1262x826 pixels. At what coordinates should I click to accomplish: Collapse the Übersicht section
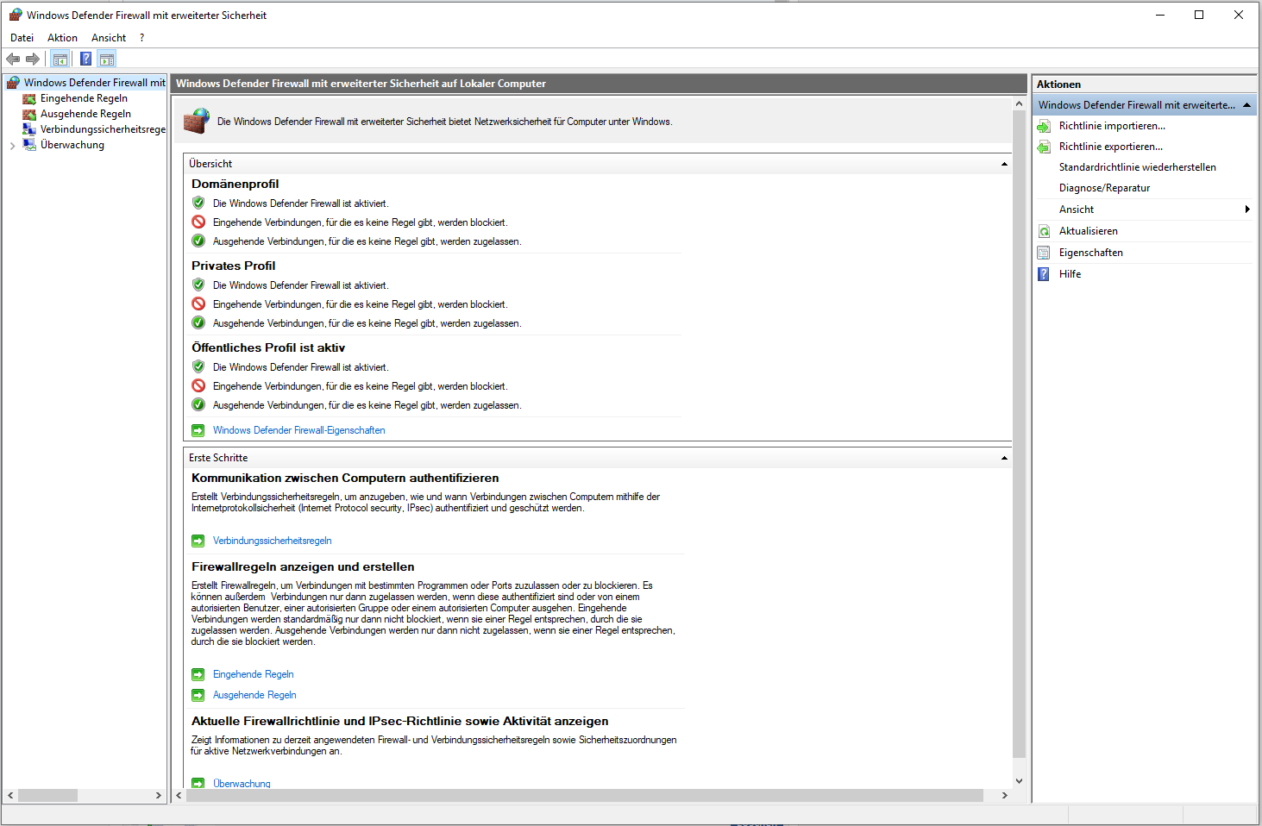(1003, 163)
